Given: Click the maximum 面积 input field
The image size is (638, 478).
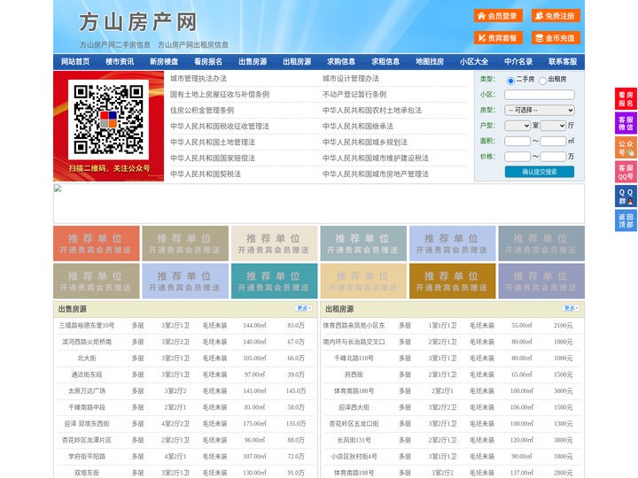Looking at the screenshot, I should tap(553, 141).
